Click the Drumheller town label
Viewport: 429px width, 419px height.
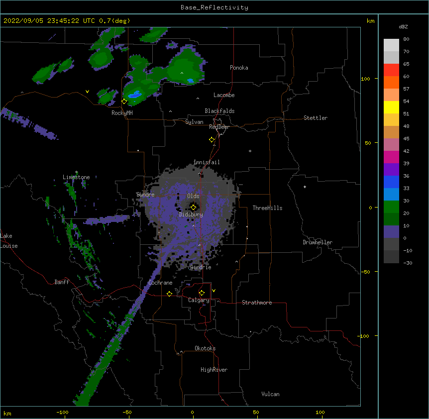pos(318,242)
